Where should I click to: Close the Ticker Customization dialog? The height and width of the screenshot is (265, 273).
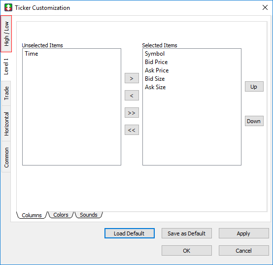(x=265, y=7)
